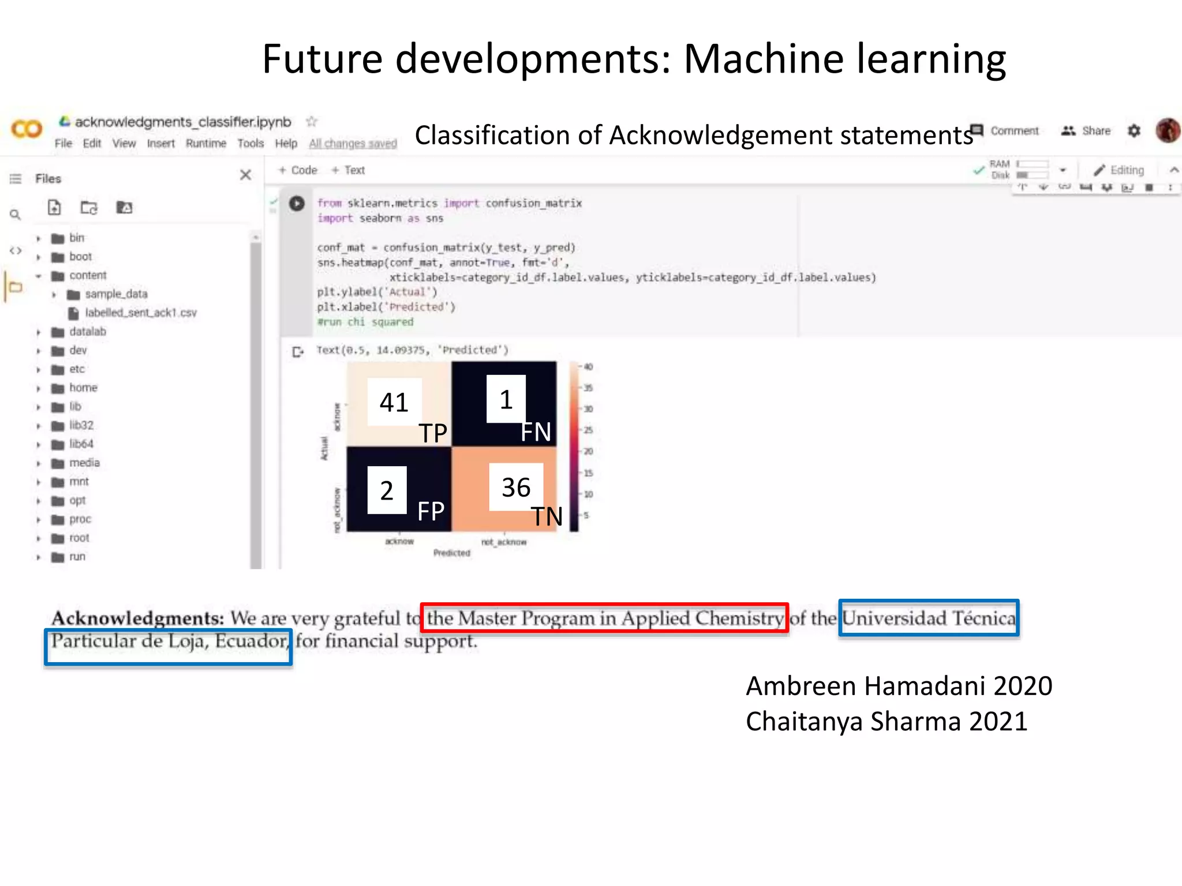
Task: Select the media folder
Action: (75, 463)
